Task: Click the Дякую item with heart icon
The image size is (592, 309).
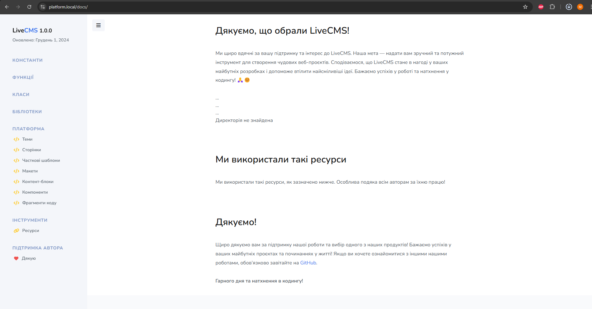Action: (29, 258)
